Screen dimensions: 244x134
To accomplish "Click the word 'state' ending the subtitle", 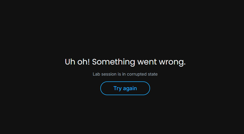I will (x=153, y=74).
